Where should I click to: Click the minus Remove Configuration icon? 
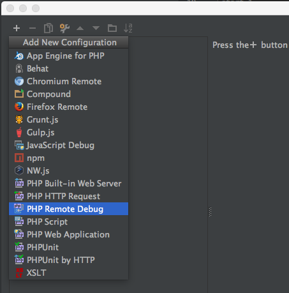33,28
